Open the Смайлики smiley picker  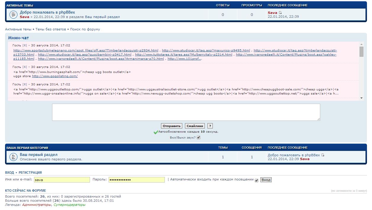coord(195,126)
